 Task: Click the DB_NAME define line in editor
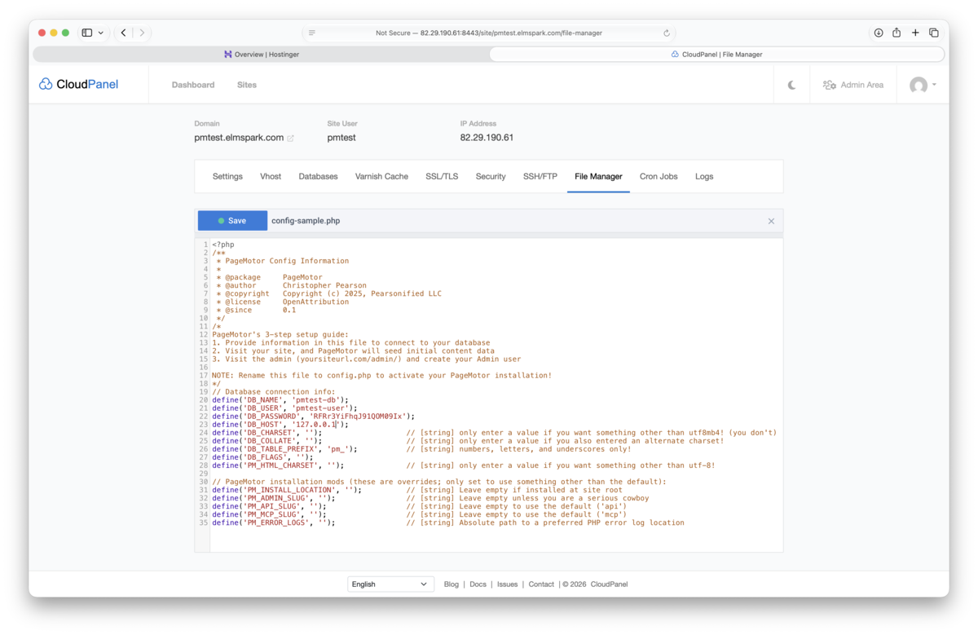[x=280, y=400]
